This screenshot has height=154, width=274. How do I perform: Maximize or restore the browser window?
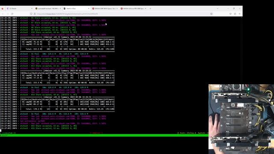click(x=234, y=9)
